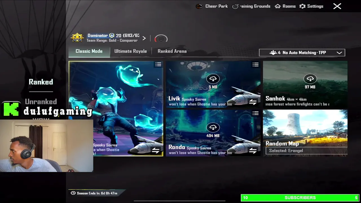Screen dimensions: 361x203
Task: Click Team Range: Gold - Conqueror text
Action: click(112, 41)
